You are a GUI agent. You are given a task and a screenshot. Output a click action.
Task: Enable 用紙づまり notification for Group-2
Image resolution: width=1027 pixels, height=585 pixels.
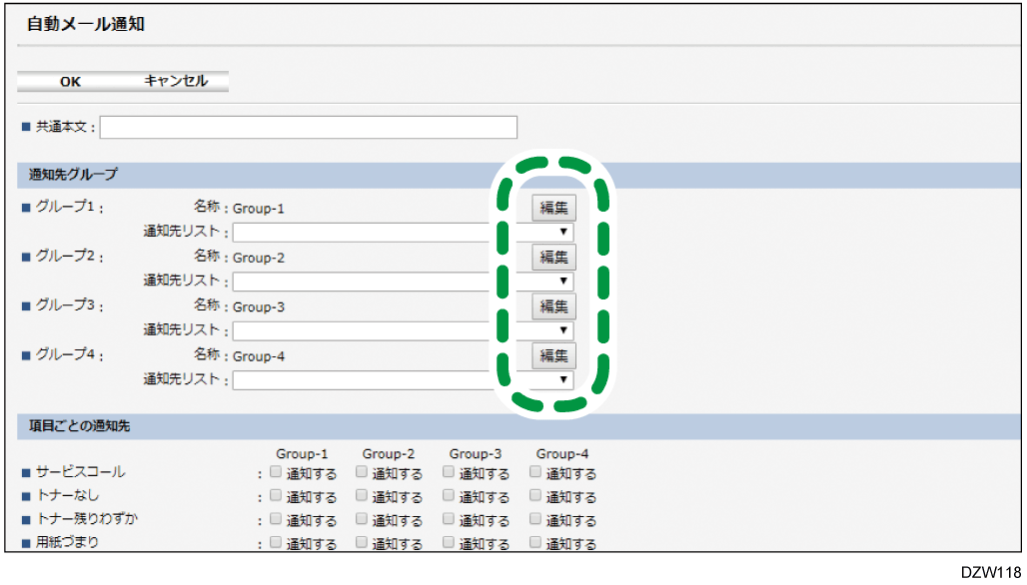(x=363, y=543)
